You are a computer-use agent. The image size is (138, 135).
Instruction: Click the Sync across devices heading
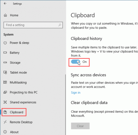point(88,75)
